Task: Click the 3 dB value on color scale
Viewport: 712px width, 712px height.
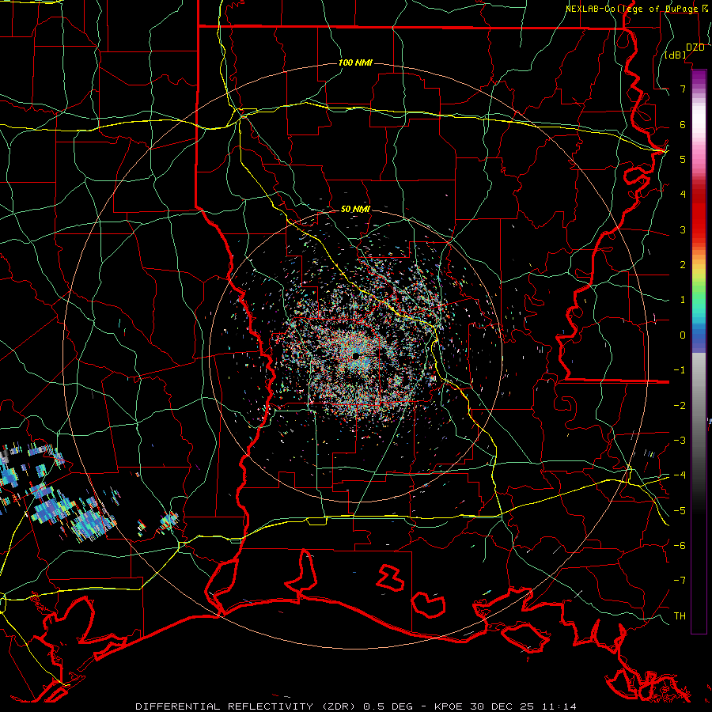Action: click(683, 229)
